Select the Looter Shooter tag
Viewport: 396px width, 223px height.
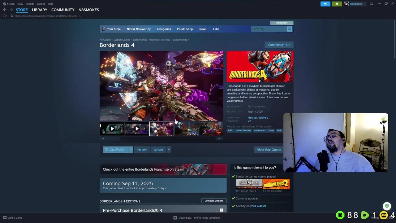click(243, 131)
